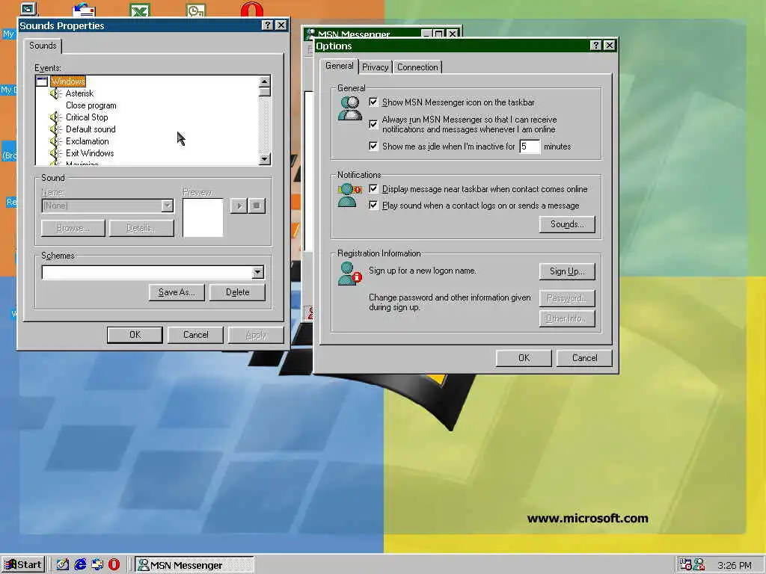Open the monitor shortcut at desktop top-left
The image size is (766, 574).
(28, 9)
